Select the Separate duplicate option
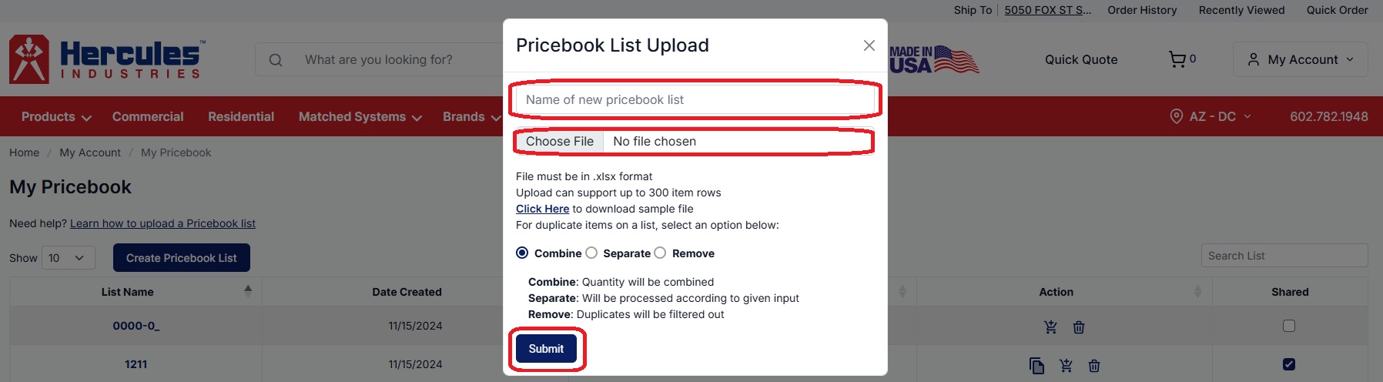The height and width of the screenshot is (382, 1383). point(591,253)
